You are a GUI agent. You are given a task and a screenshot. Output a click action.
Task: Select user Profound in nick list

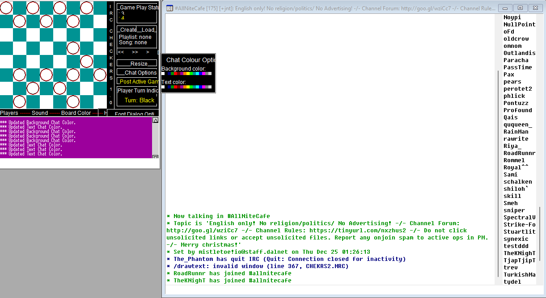coord(518,110)
